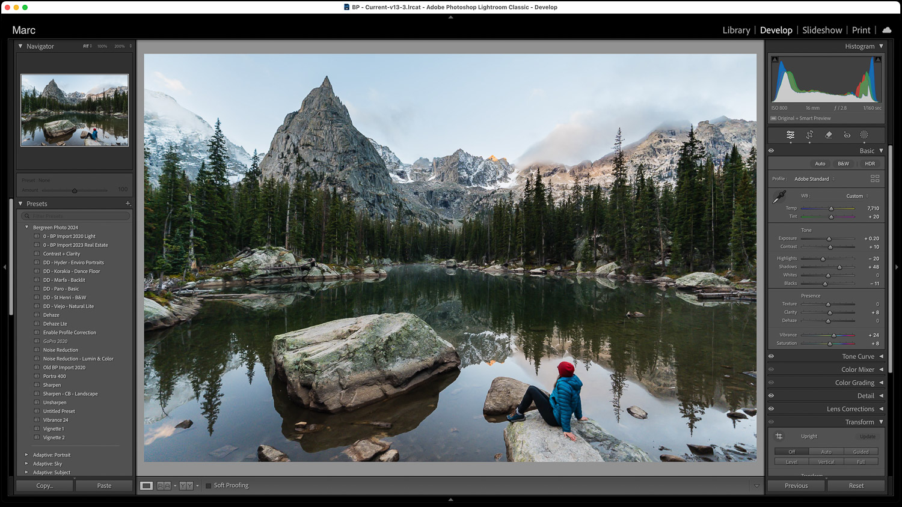The width and height of the screenshot is (902, 507).
Task: Pick the White Balance eyedropper tool
Action: (x=779, y=196)
